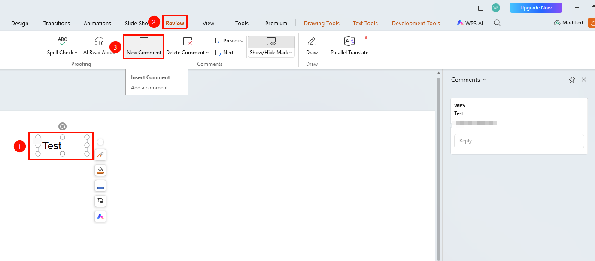The width and height of the screenshot is (595, 261).
Task: Click the comment marker on the Test text box
Action: pos(38,141)
